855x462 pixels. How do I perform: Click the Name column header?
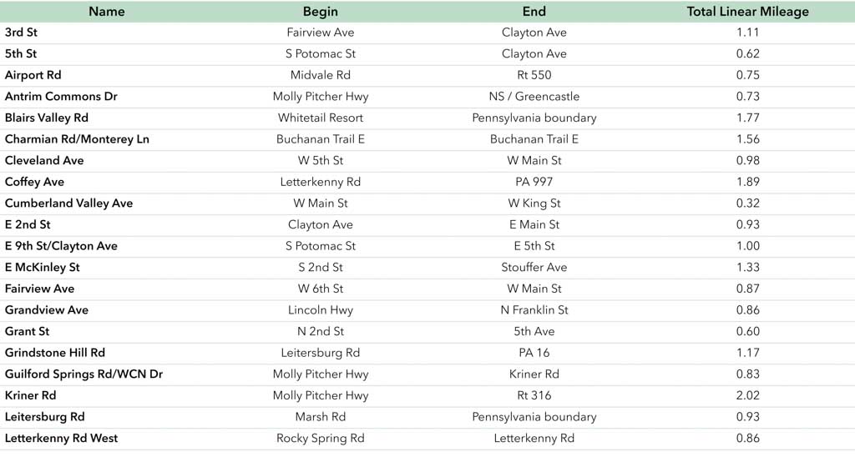(x=107, y=11)
